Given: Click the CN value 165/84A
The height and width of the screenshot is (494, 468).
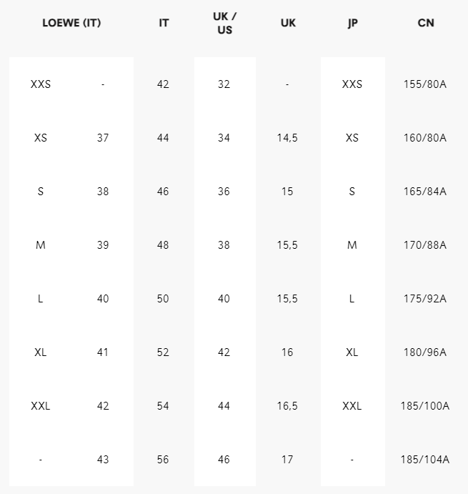Looking at the screenshot, I should (425, 192).
